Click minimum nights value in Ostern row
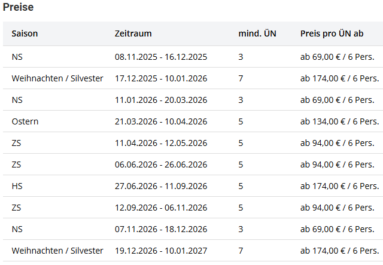 click(241, 121)
